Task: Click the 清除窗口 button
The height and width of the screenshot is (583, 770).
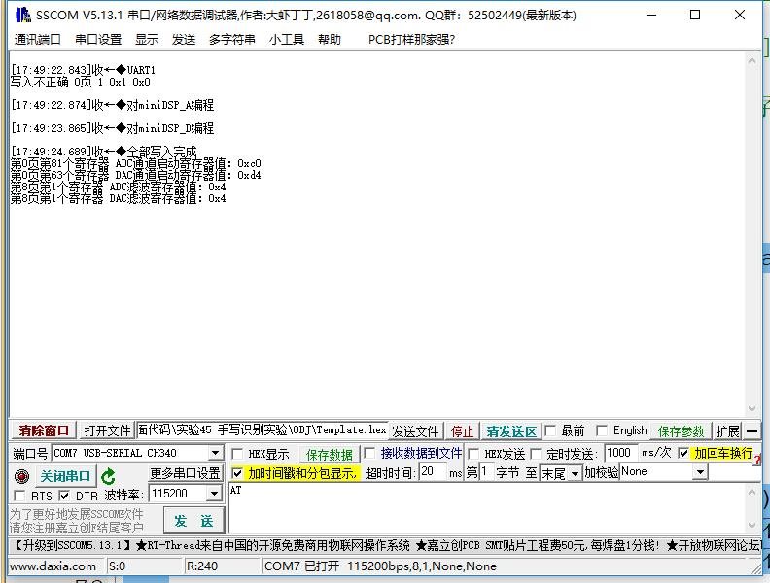Action: (44, 430)
